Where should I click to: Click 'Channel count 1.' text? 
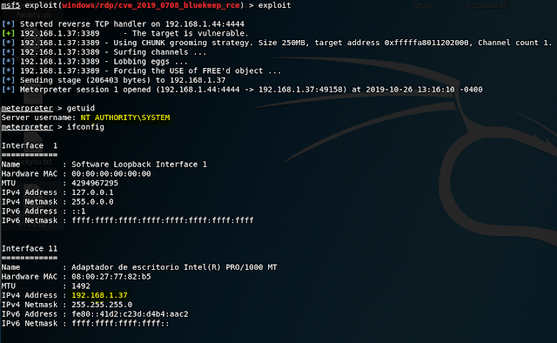[x=514, y=43]
